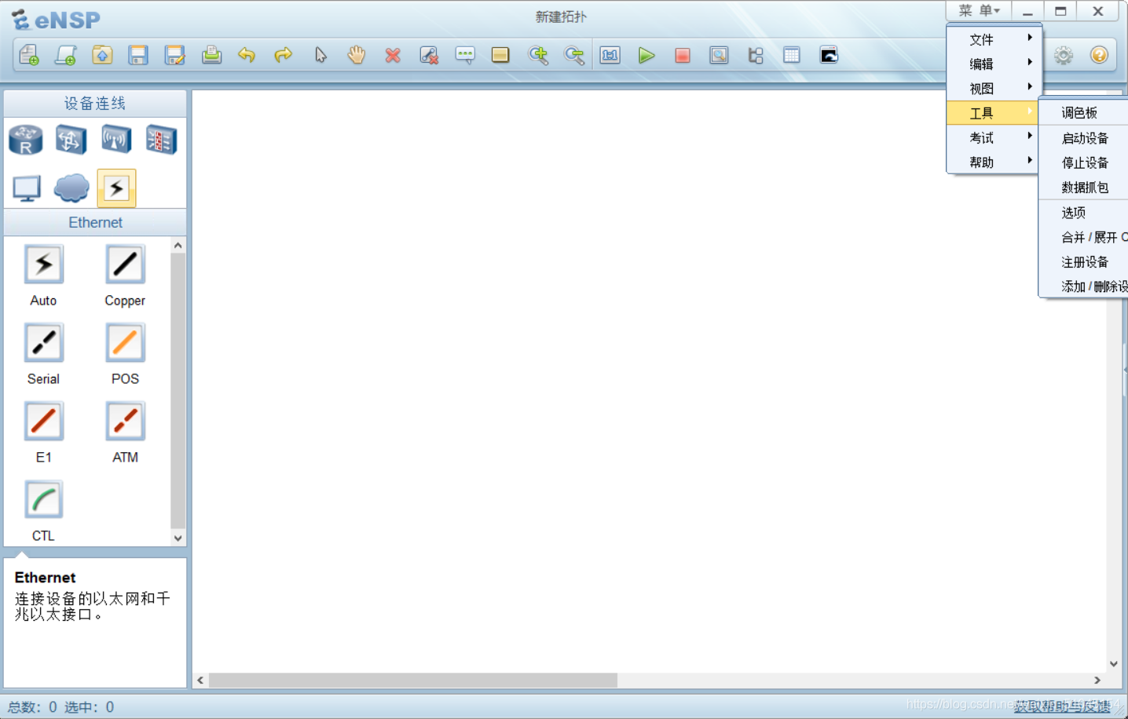Select the WLAN device category icon
Screen dimensions: 1128x719
point(116,140)
